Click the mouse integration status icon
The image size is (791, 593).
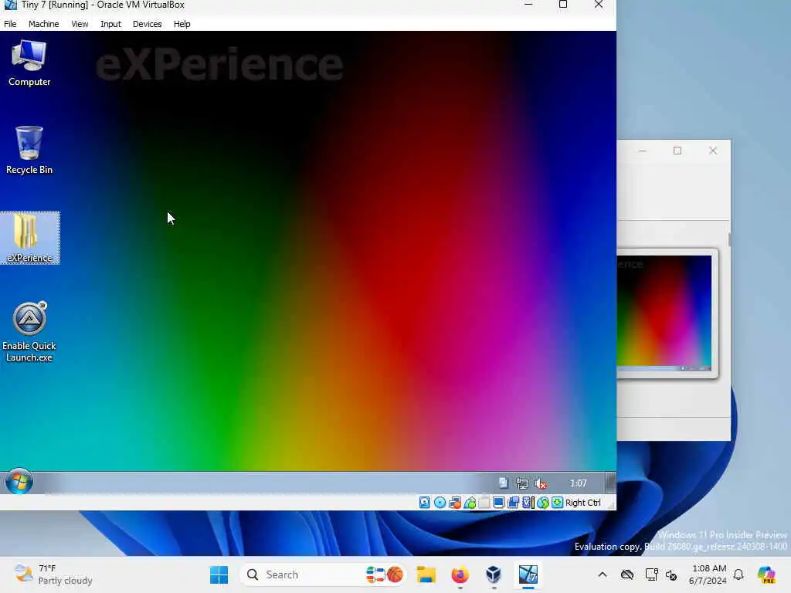(x=543, y=502)
